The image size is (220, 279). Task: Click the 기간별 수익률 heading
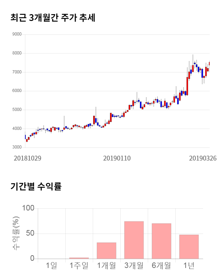[x=36, y=187]
